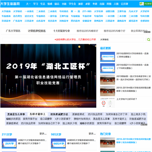Open the 十大好就业专业 topic link
The height and width of the screenshot is (152, 152).
tap(62, 31)
